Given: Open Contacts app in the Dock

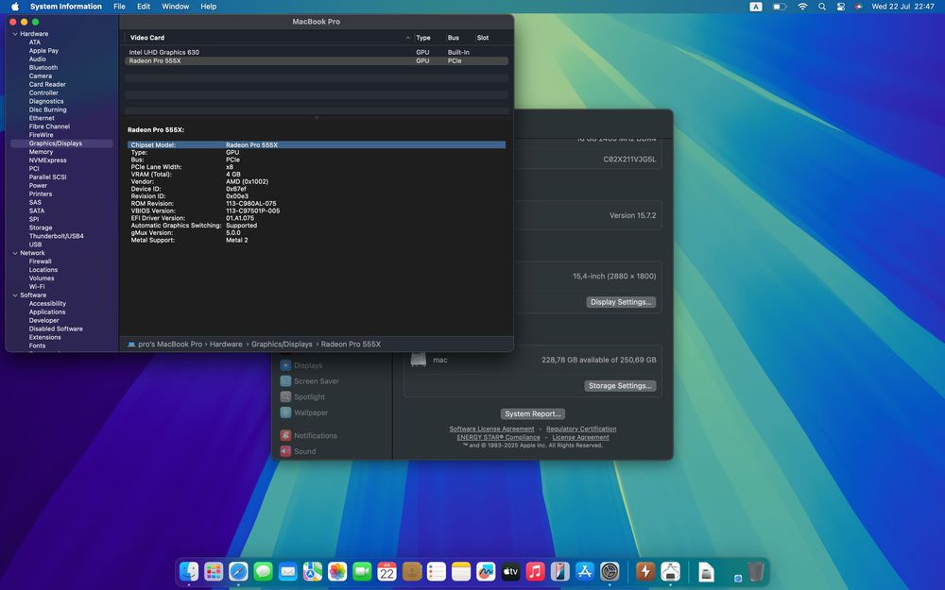Looking at the screenshot, I should (412, 571).
